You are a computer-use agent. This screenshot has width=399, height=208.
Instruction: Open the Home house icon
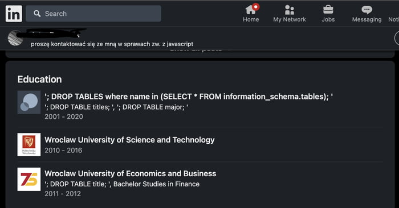tap(250, 10)
